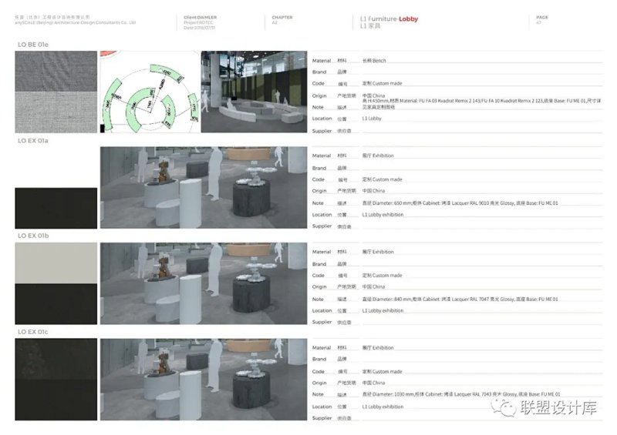This screenshot has width=617, height=435.
Task: Pick the black swatch under LO EX 01a
Action: 56,208
